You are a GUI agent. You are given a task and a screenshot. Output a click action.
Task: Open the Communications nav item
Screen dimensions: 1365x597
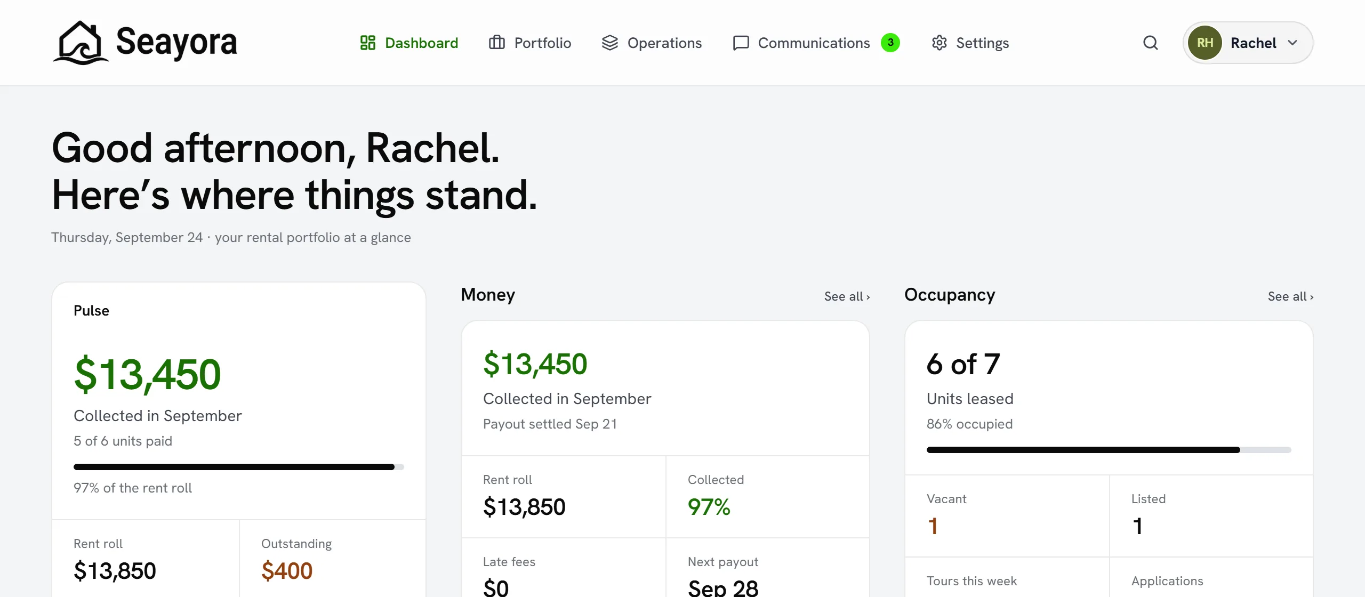pos(816,43)
